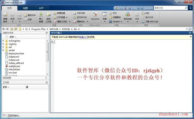
Task: Close the getting-started banner with X
Action: point(191,37)
